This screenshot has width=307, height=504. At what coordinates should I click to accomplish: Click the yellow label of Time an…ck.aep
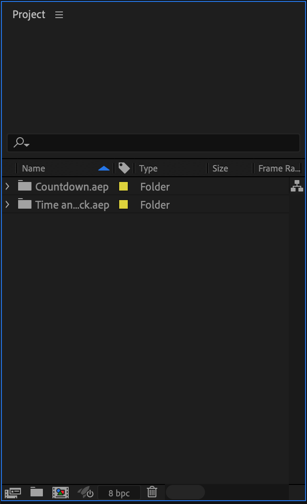(123, 204)
